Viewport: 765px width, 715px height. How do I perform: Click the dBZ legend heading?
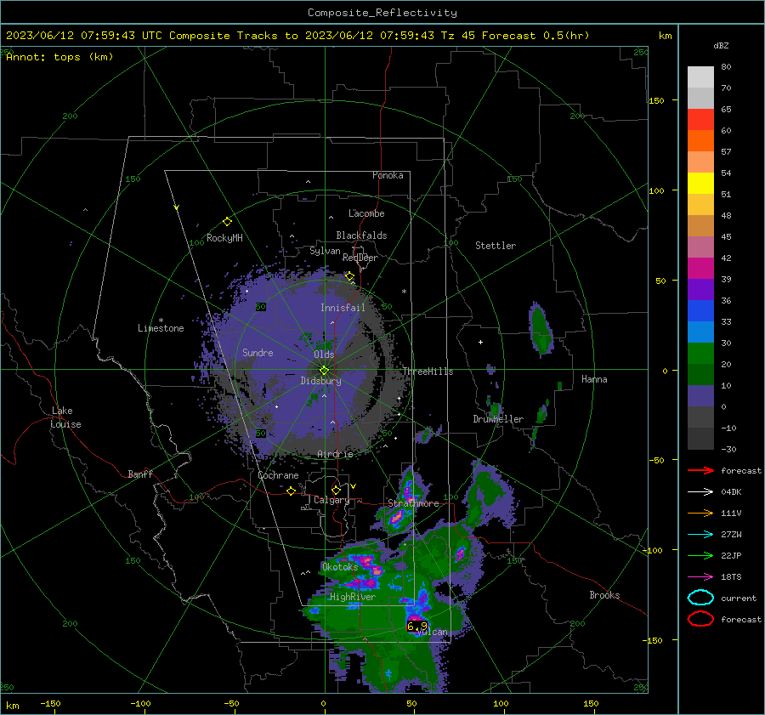721,45
